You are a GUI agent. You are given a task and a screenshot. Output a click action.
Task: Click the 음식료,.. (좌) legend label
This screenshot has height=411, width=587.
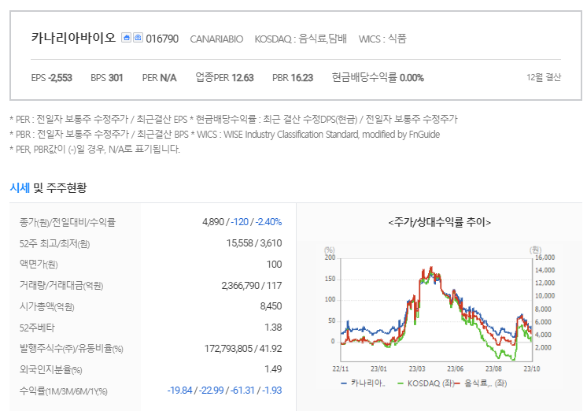[485, 383]
